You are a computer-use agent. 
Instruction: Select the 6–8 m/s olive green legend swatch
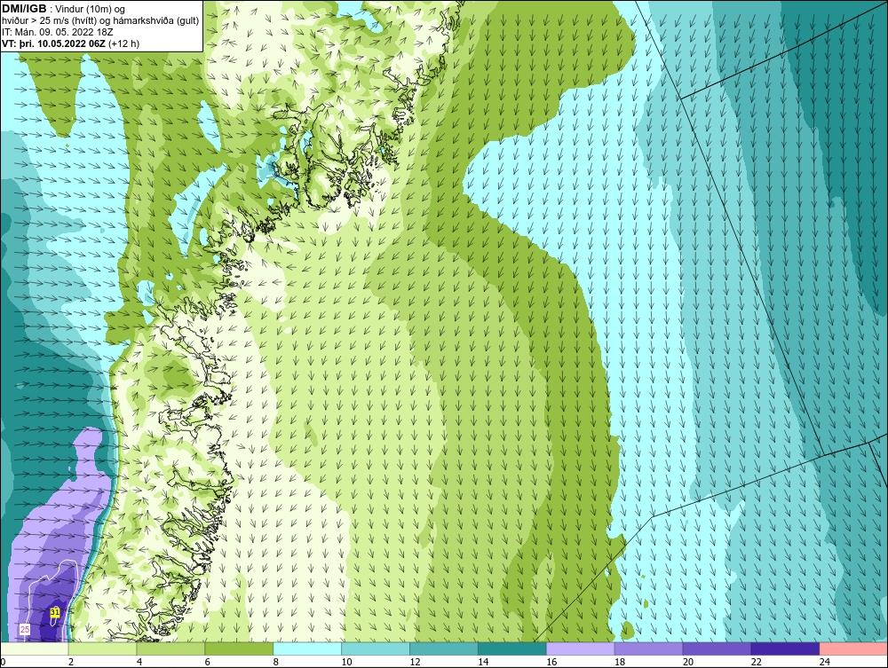(239, 648)
